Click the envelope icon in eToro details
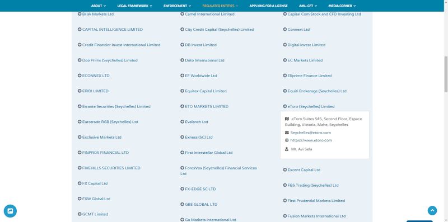The width and height of the screenshot is (448, 222). (x=287, y=133)
